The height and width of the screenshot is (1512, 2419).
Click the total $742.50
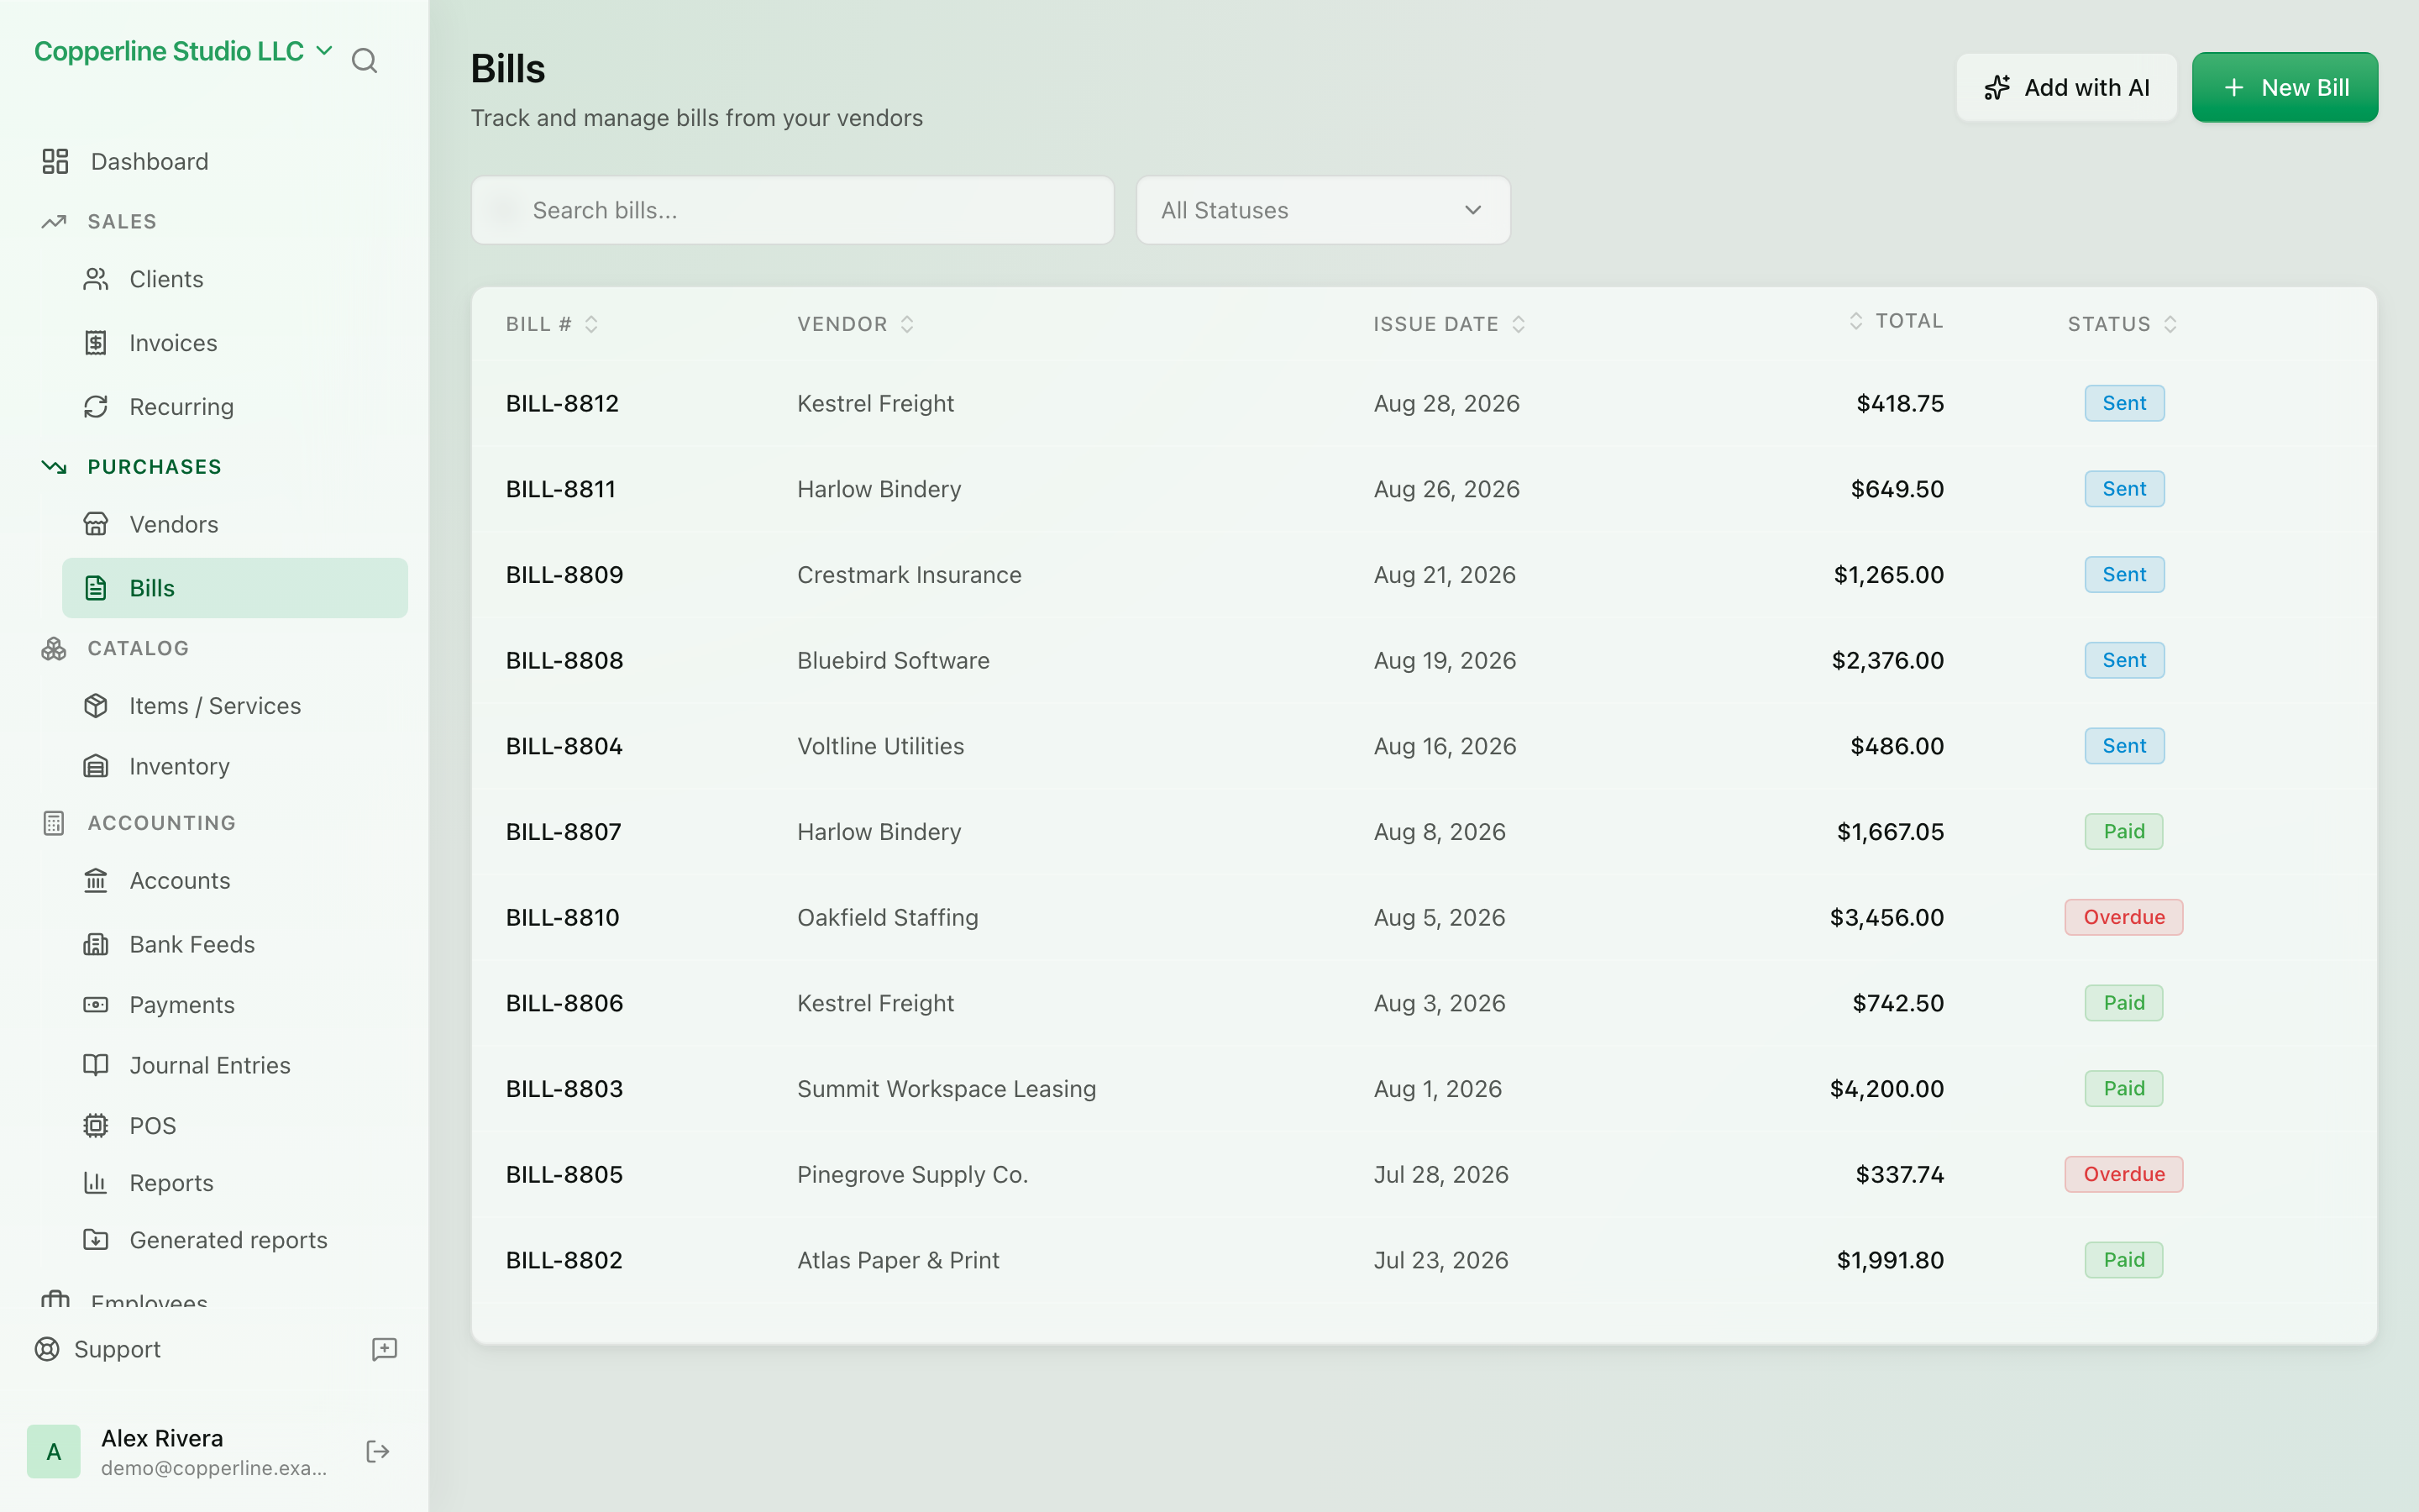coord(1897,1003)
